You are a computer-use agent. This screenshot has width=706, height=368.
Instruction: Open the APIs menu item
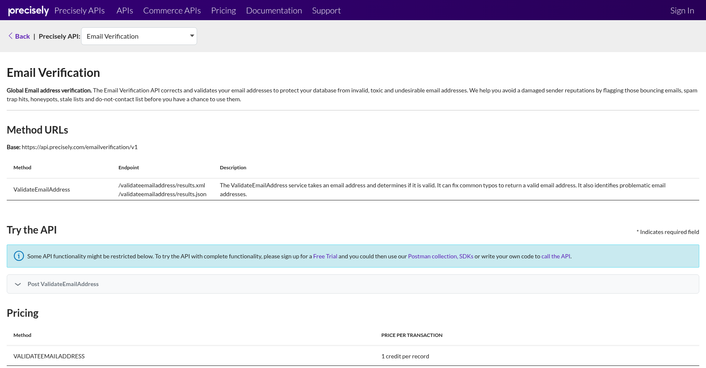(125, 11)
